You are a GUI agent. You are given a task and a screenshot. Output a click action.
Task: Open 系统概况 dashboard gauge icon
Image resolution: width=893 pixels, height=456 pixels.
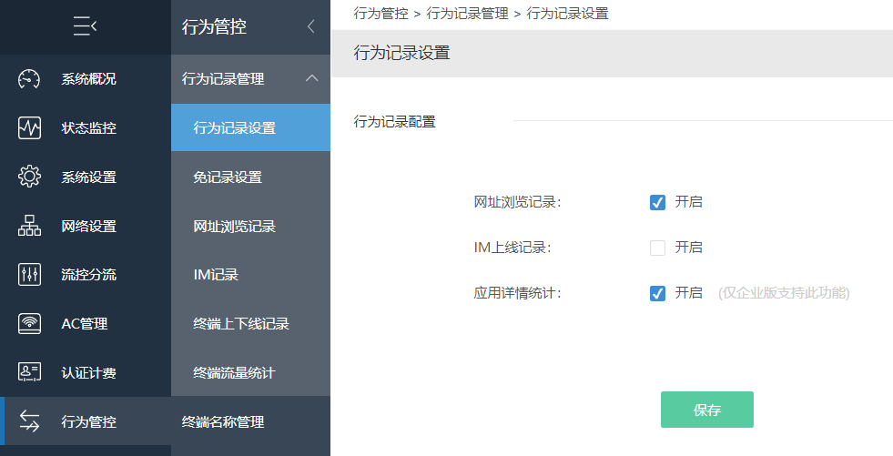[x=29, y=79]
